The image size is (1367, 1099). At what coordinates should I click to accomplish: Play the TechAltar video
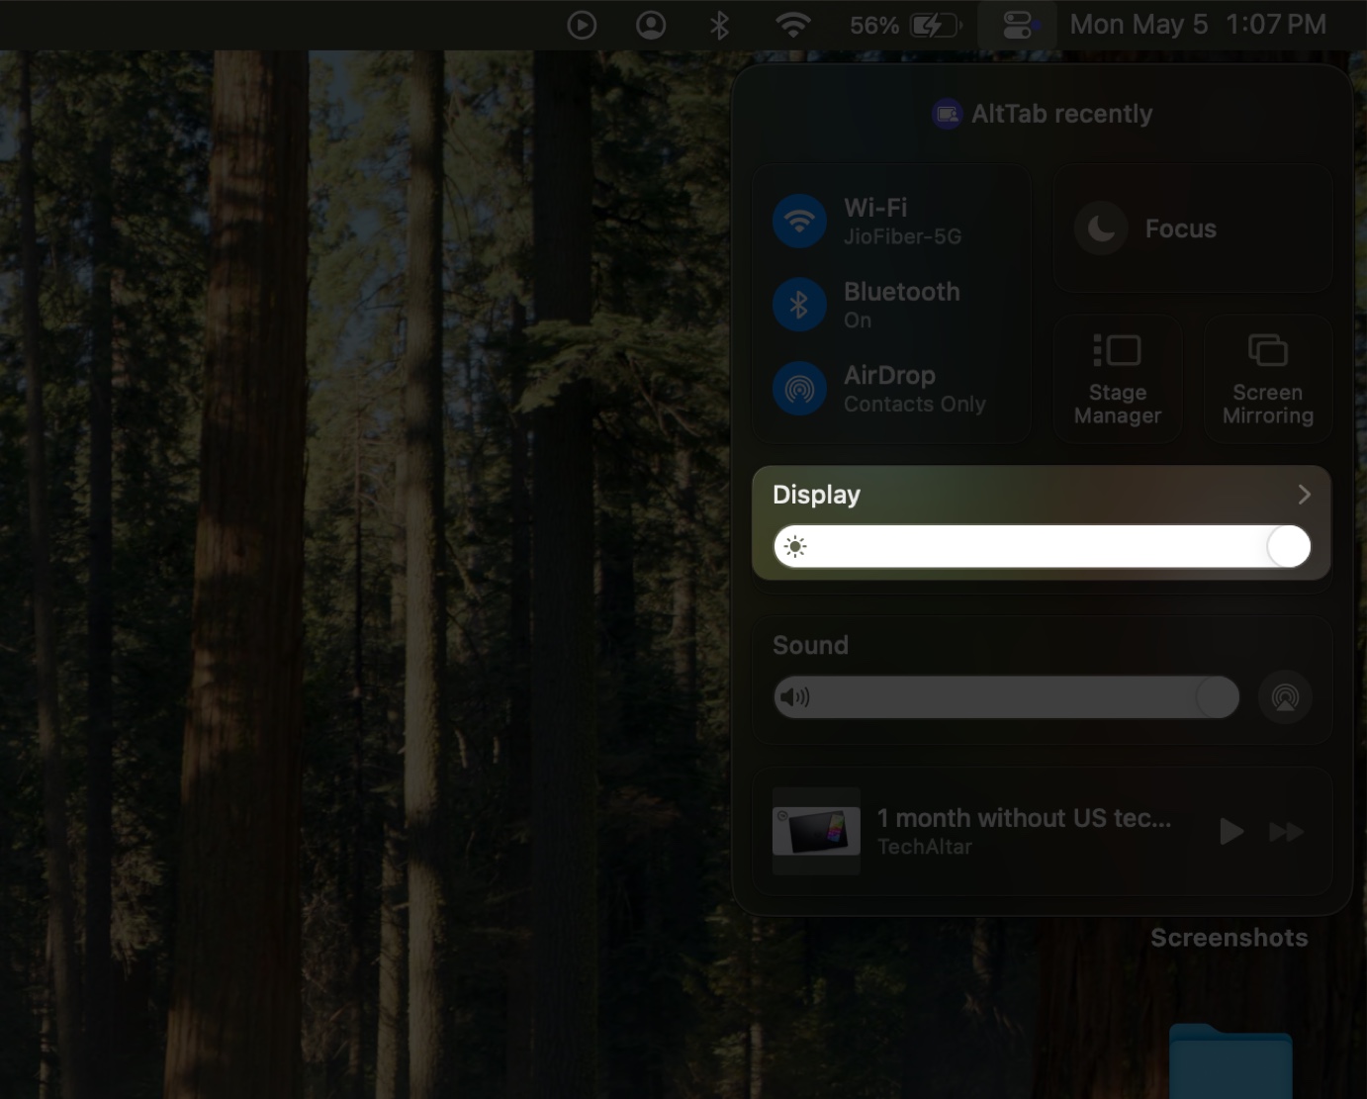[1230, 831]
